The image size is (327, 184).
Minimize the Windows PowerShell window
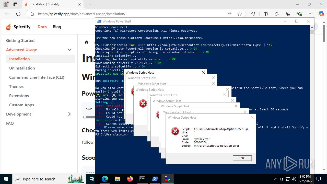(285, 21)
